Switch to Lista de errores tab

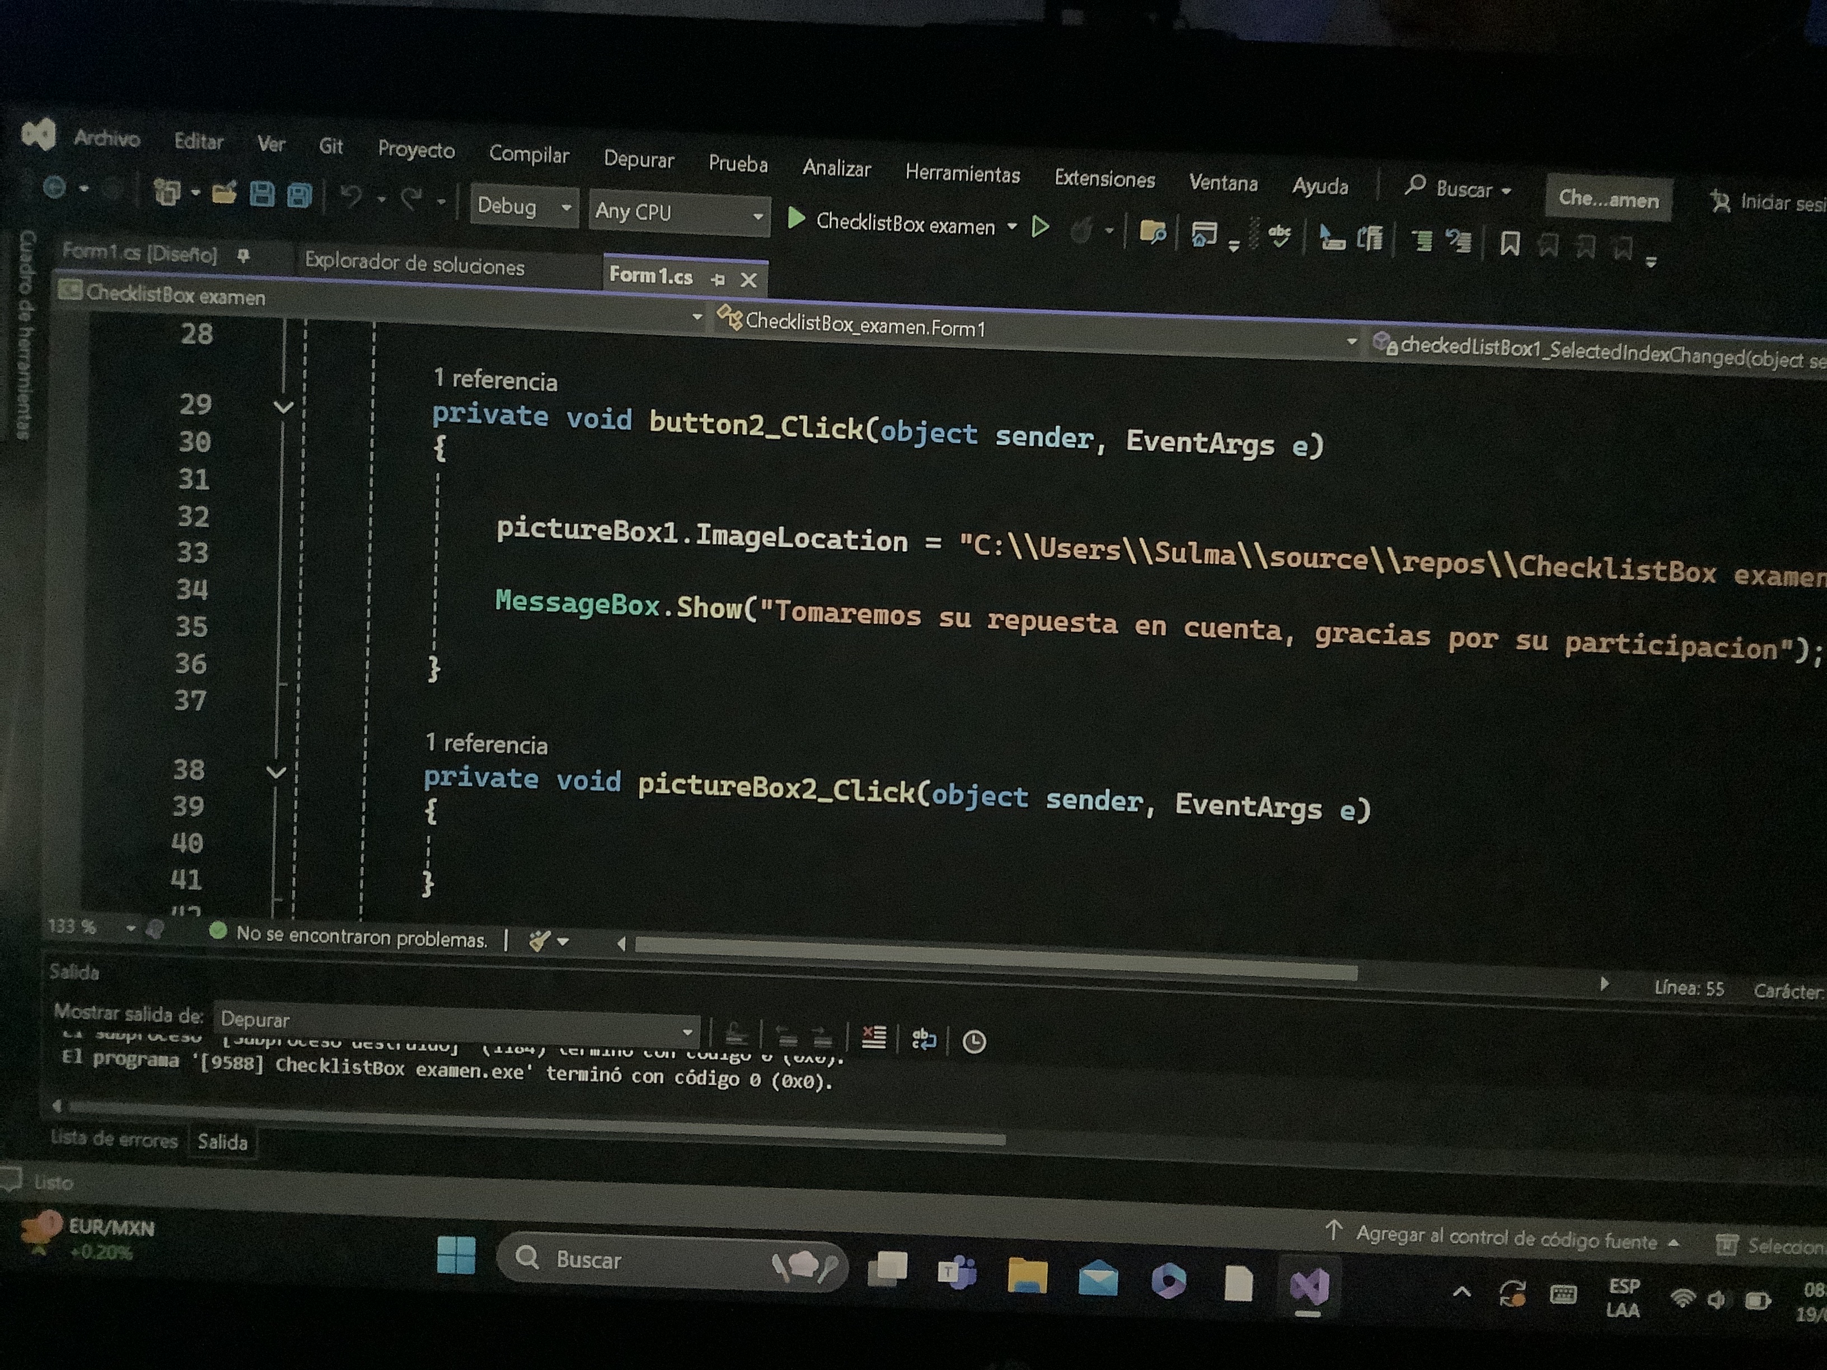pyautogui.click(x=114, y=1139)
